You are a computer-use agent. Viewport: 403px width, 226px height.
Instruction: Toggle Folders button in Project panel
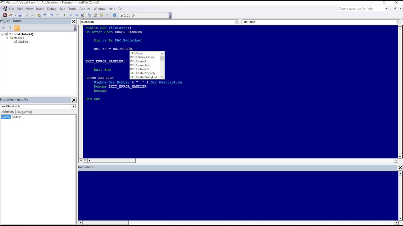click(17, 28)
